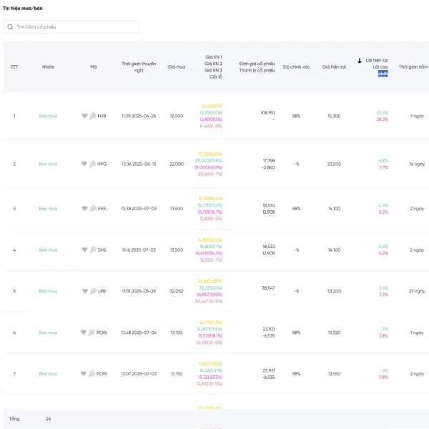Focus the Tìm kiếm cổ phiếu search field

[x=71, y=27]
